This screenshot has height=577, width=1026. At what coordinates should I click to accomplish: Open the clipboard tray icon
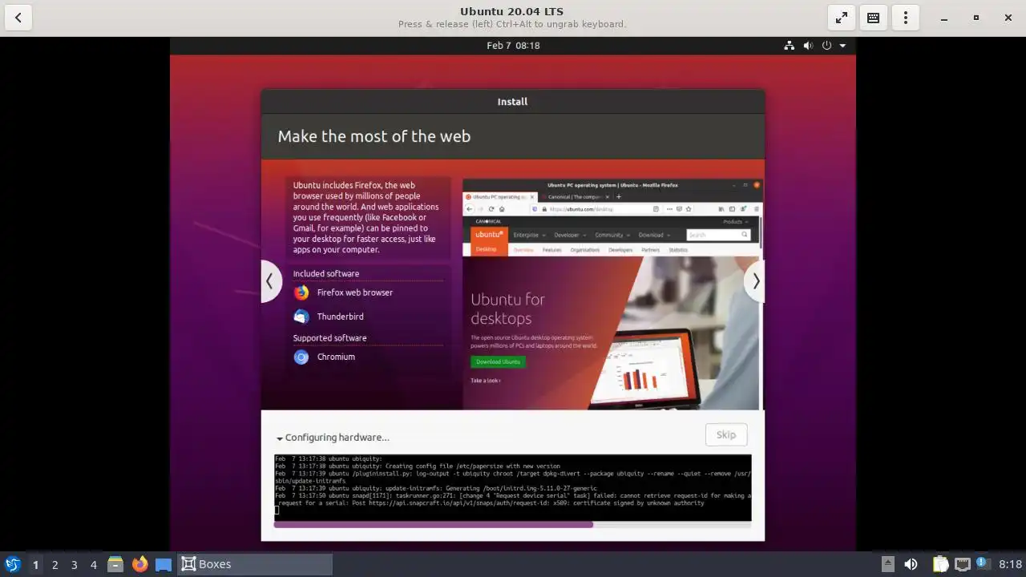(939, 564)
